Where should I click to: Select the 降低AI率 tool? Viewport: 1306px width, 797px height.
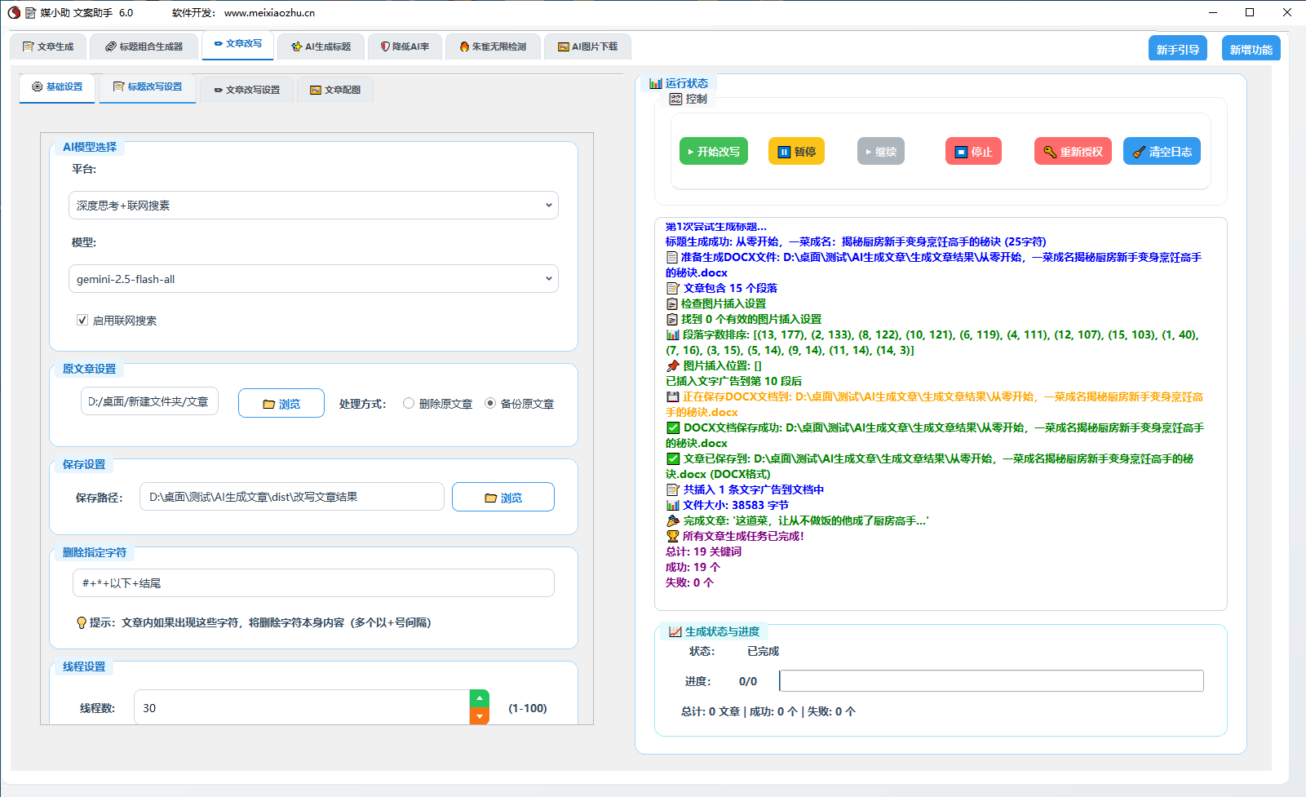click(405, 46)
